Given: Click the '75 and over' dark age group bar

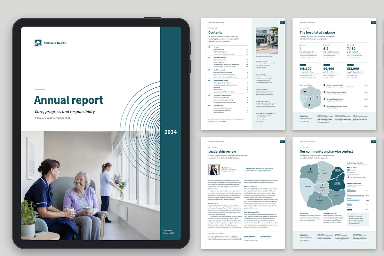Looking at the screenshot, I should [x=349, y=210].
